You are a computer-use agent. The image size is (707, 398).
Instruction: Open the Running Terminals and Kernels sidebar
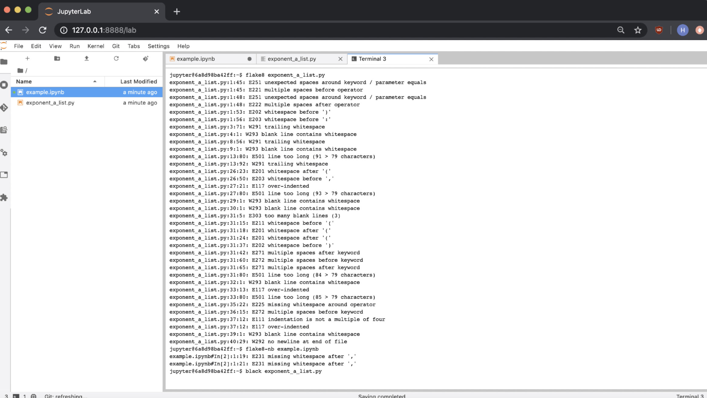pos(4,85)
